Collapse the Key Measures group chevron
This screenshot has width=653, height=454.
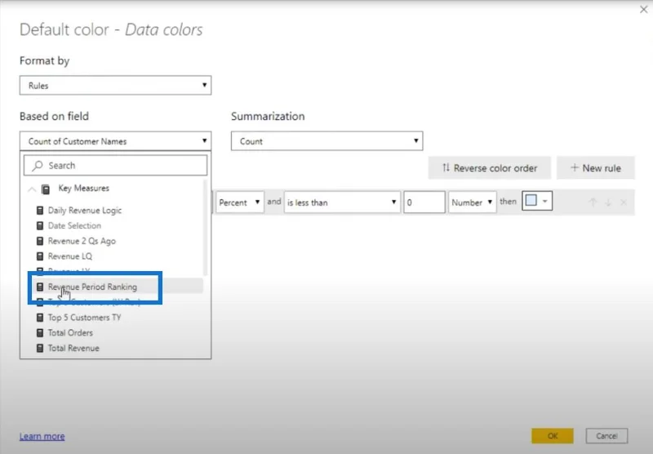pyautogui.click(x=32, y=189)
